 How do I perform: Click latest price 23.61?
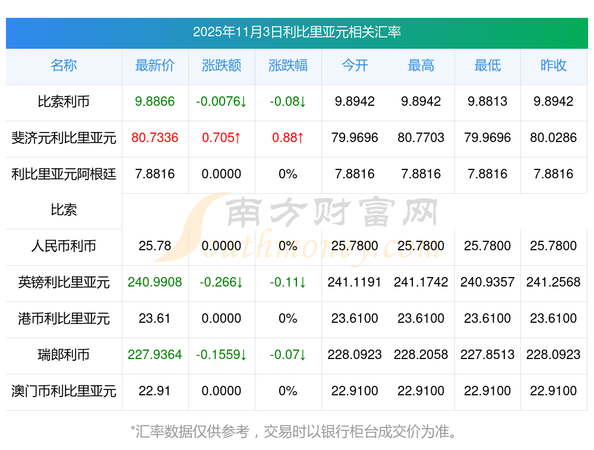[x=155, y=318]
